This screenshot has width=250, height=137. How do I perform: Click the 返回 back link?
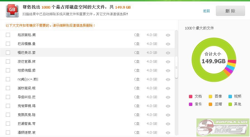(x=206, y=11)
